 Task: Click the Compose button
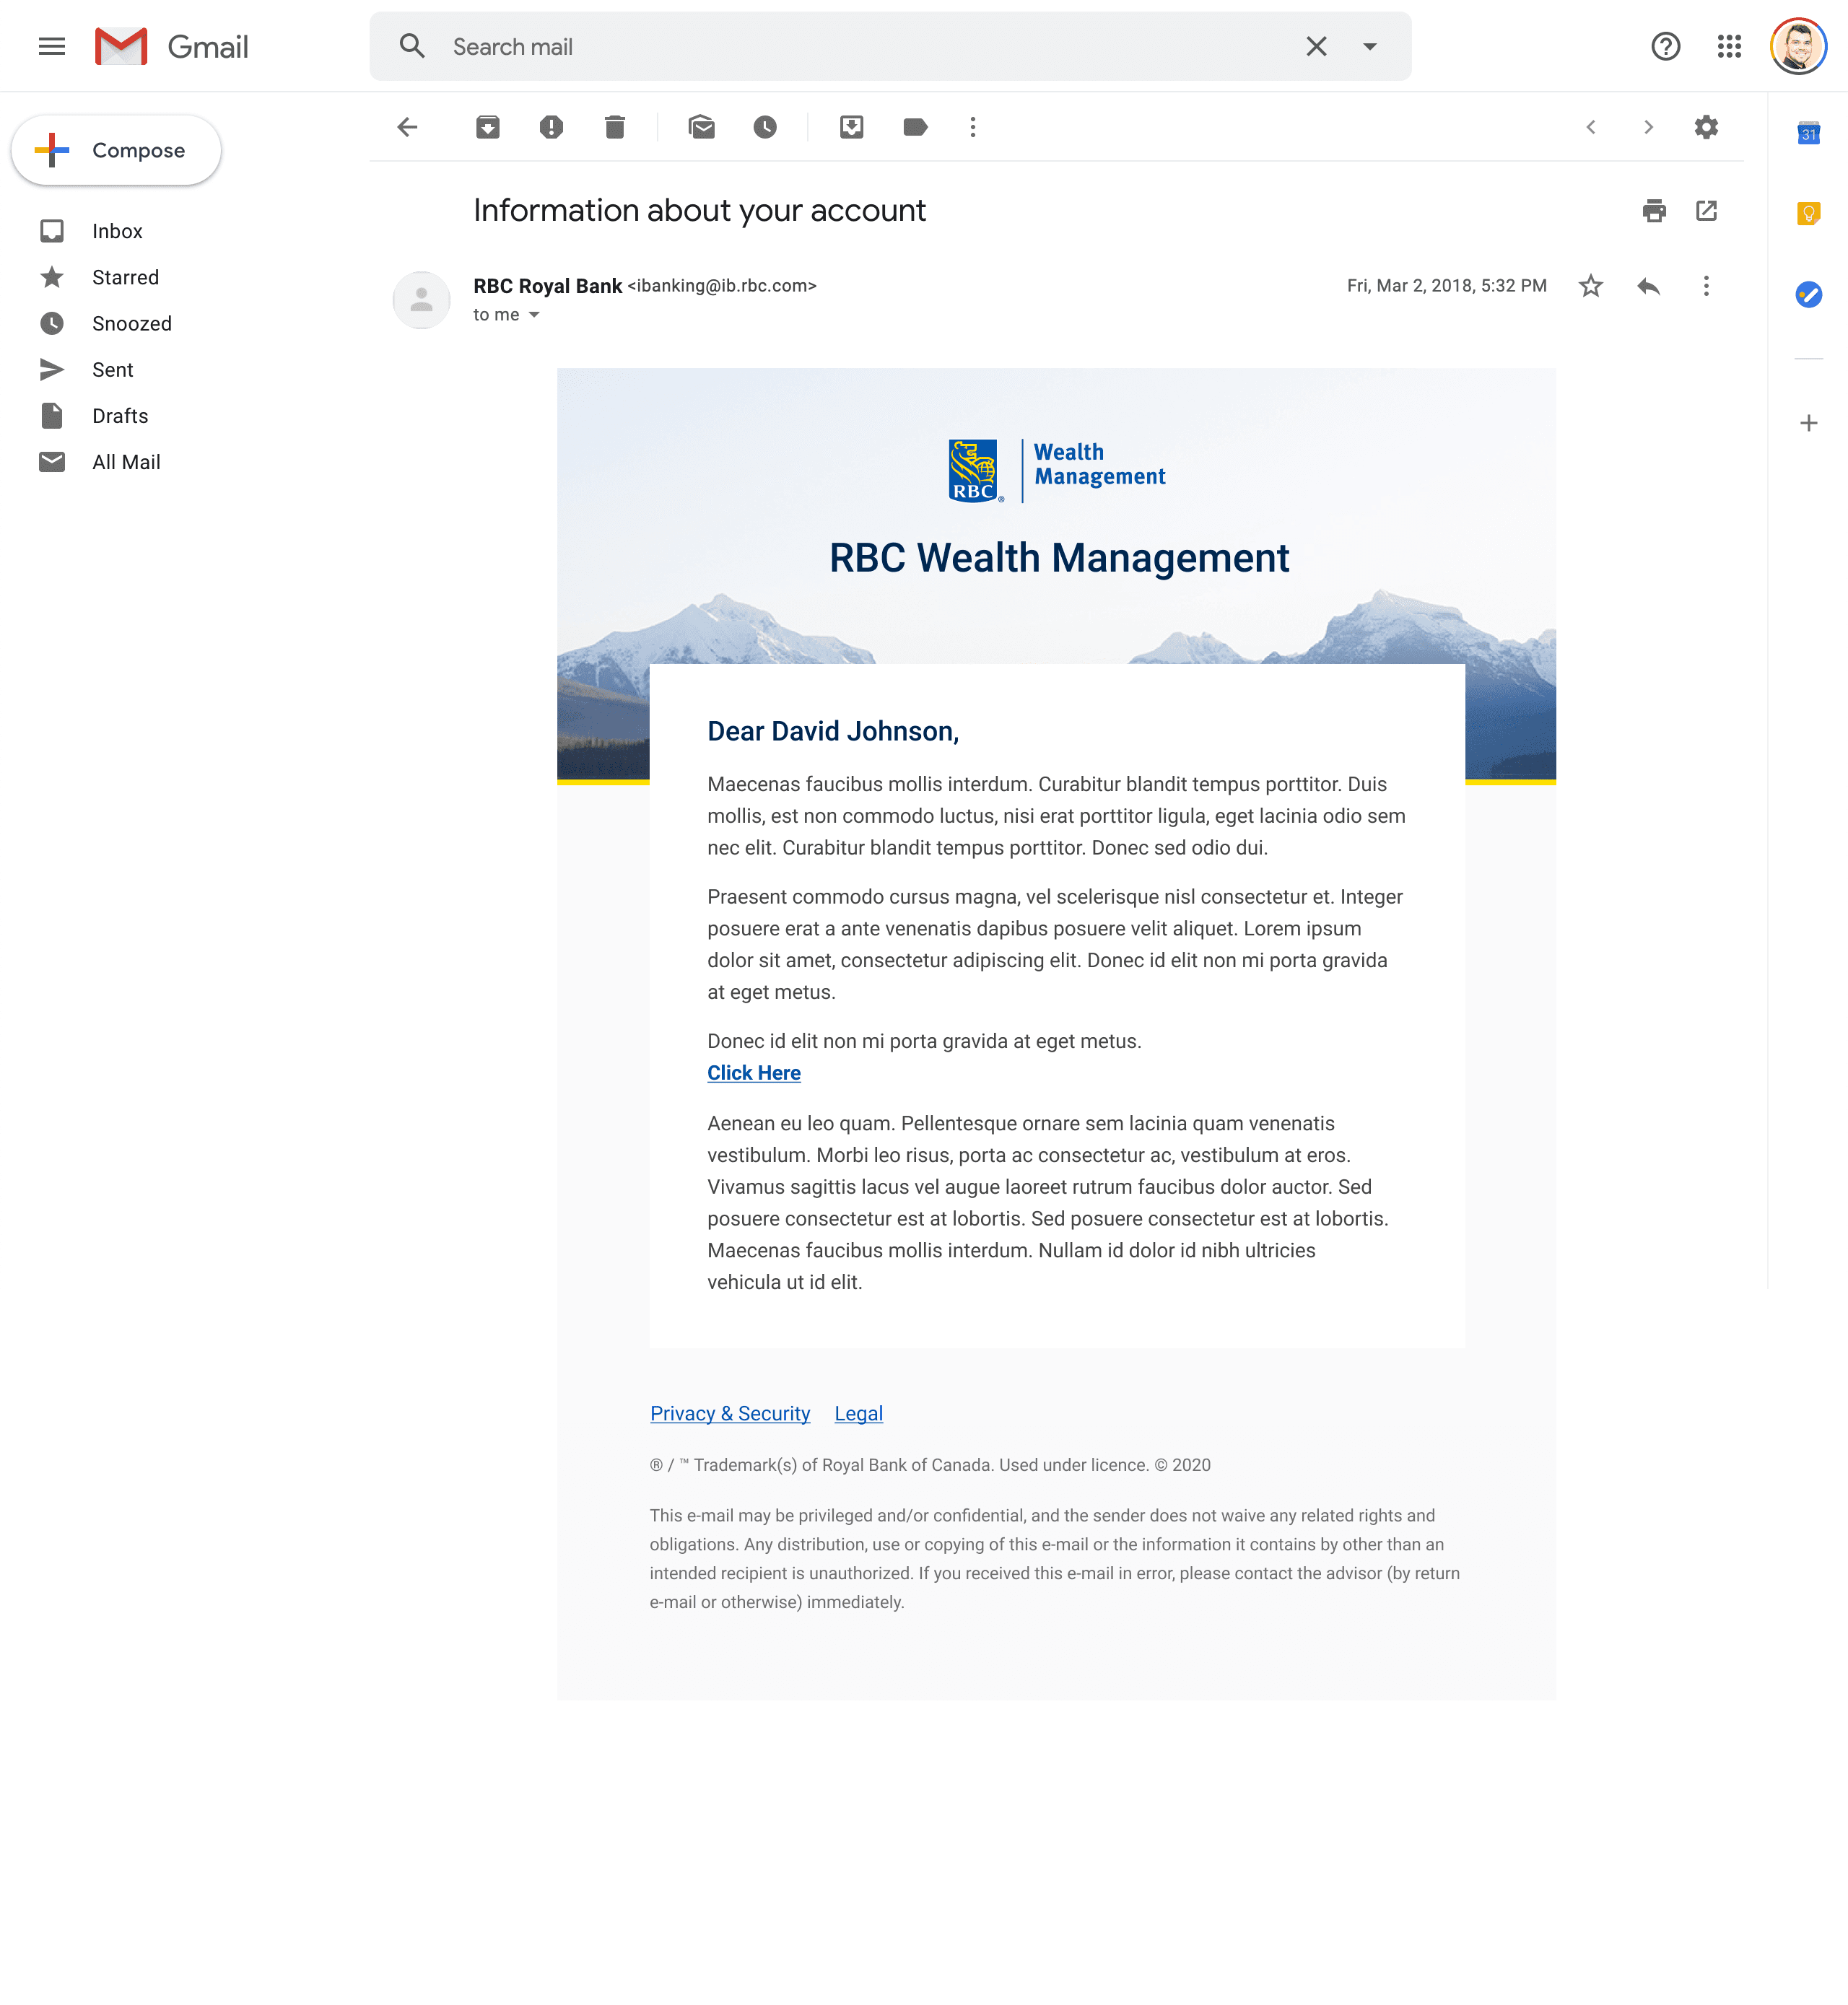point(116,150)
